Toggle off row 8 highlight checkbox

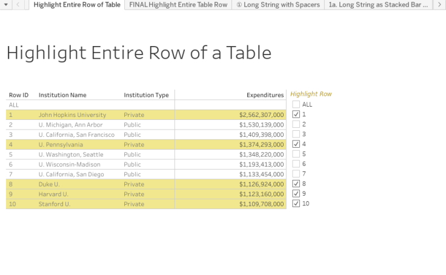pyautogui.click(x=296, y=184)
